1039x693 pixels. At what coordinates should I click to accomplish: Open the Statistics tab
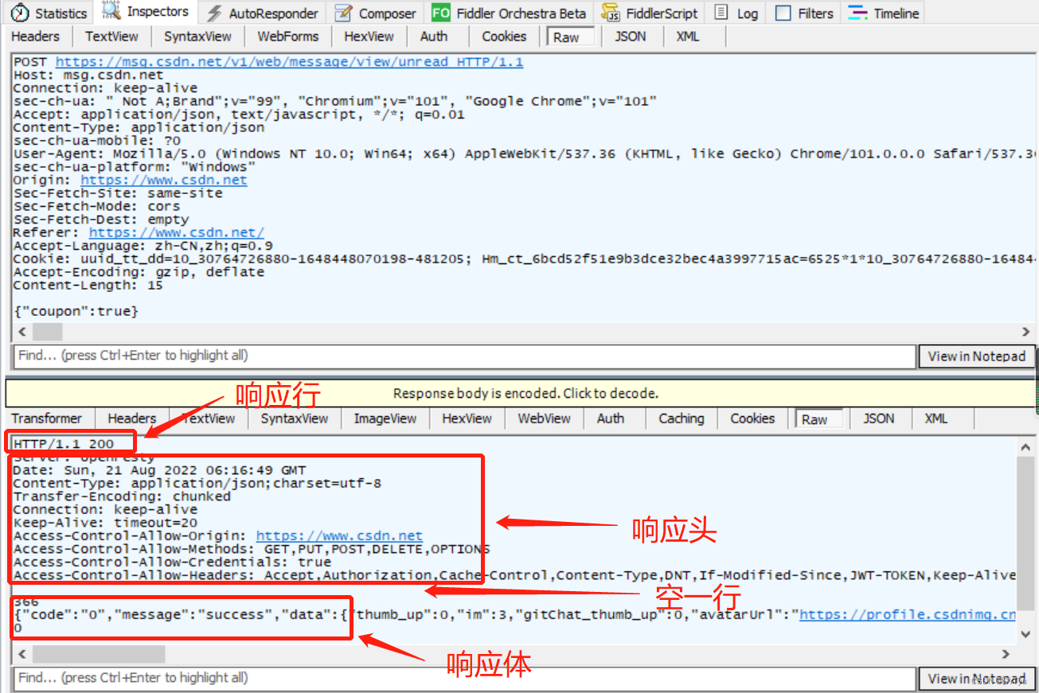[x=49, y=13]
